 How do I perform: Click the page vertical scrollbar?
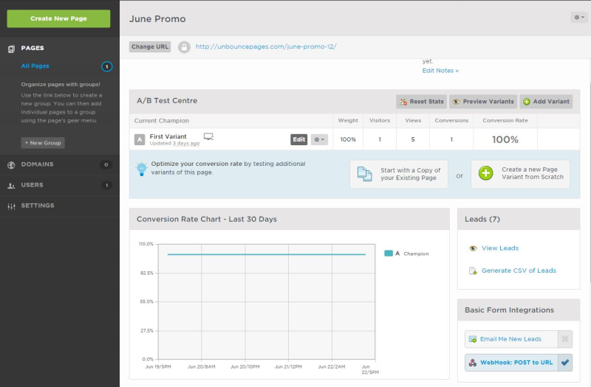pos(589,182)
